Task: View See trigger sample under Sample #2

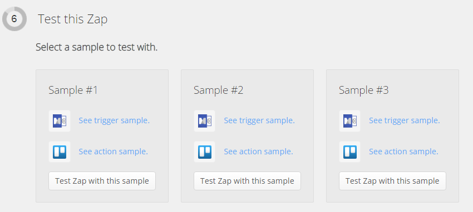Action: click(x=259, y=120)
